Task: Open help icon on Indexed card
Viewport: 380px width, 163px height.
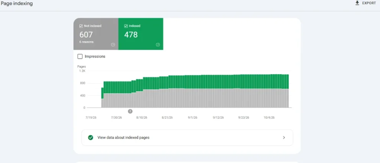Action: click(x=158, y=45)
